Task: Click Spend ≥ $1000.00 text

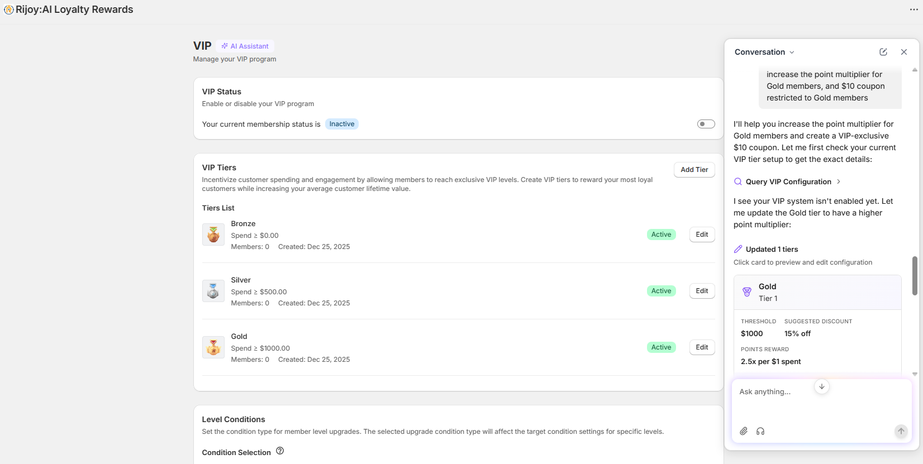Action: [x=260, y=348]
